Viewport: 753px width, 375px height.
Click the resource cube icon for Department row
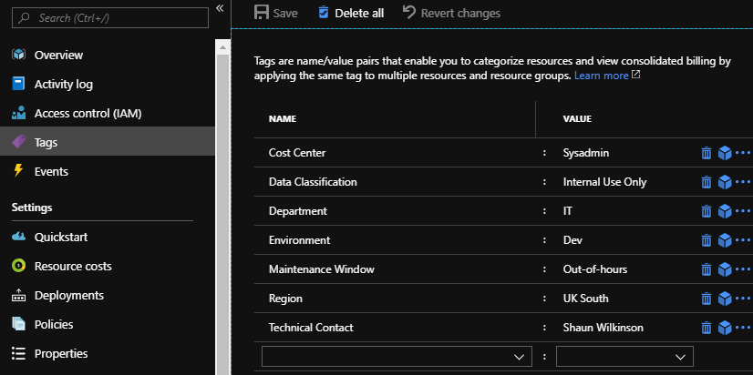[725, 211]
